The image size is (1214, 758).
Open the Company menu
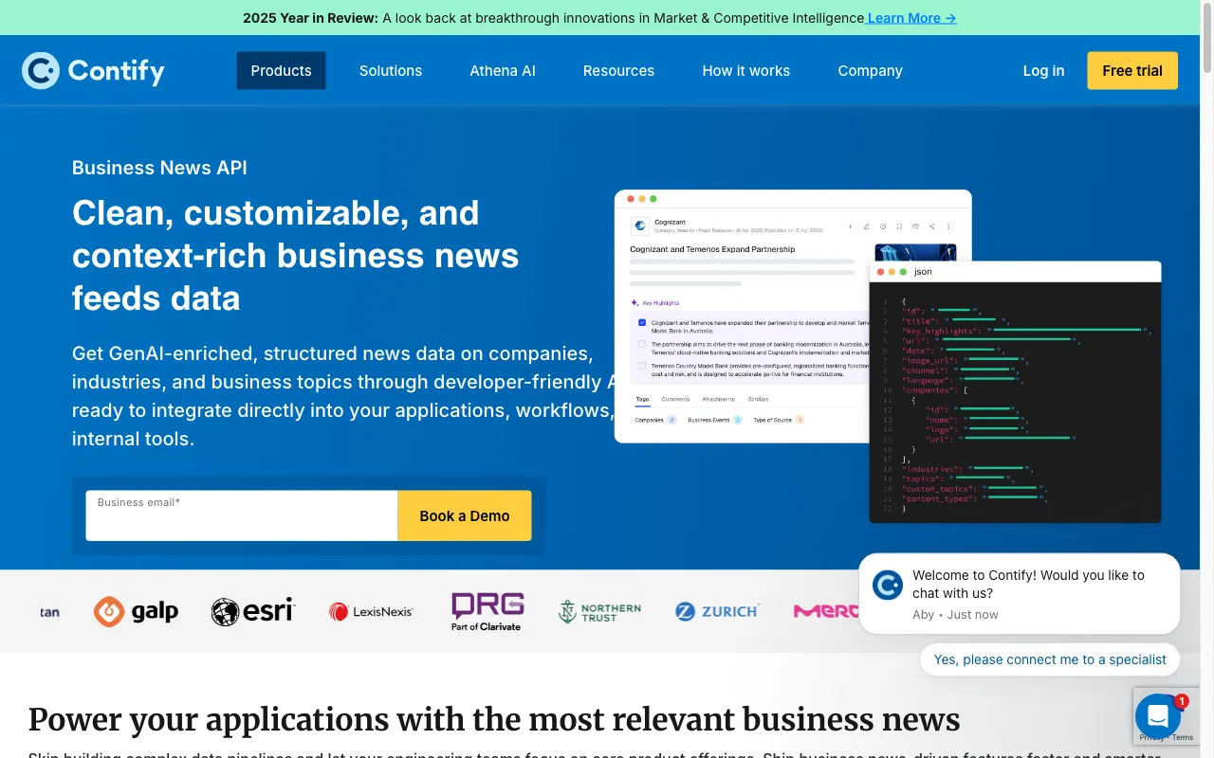(870, 70)
